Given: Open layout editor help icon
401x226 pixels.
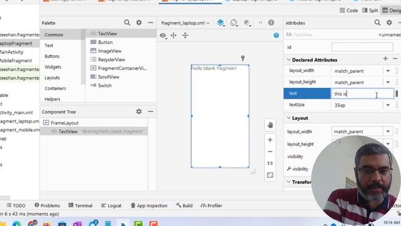Looking at the screenshot, I should pyautogui.click(x=276, y=35).
